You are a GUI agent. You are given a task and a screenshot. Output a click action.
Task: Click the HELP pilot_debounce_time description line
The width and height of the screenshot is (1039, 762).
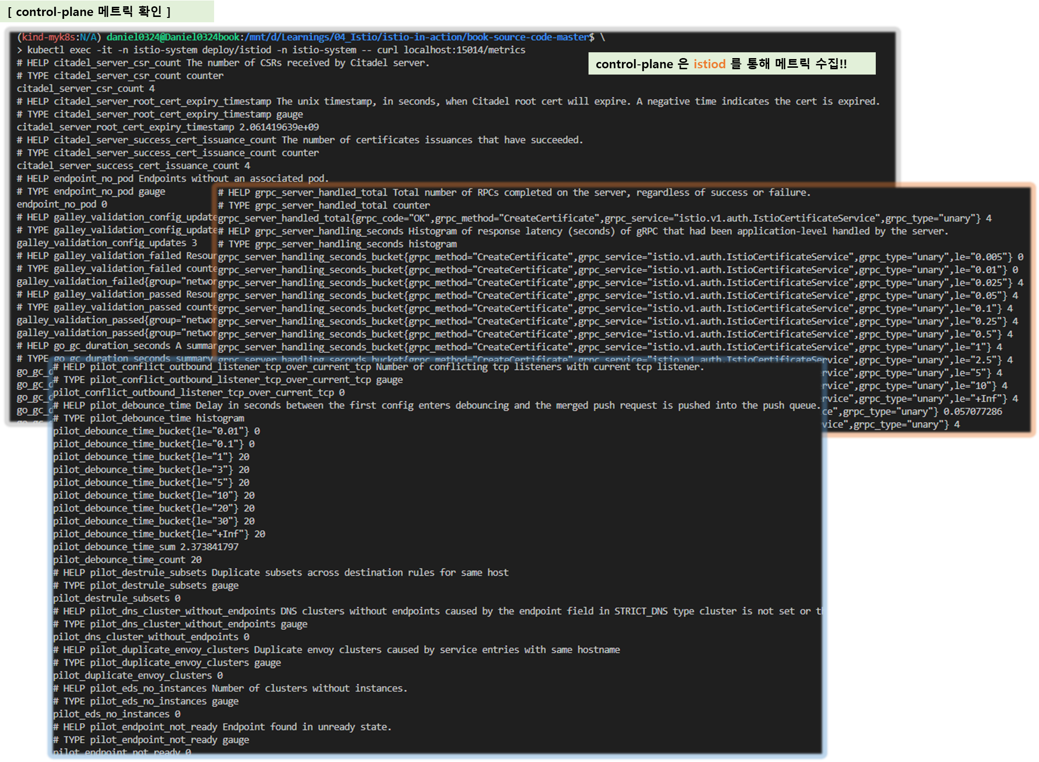[436, 406]
